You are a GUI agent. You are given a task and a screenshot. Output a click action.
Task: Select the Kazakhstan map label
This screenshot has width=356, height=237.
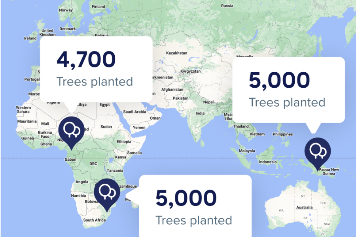pyautogui.click(x=176, y=53)
